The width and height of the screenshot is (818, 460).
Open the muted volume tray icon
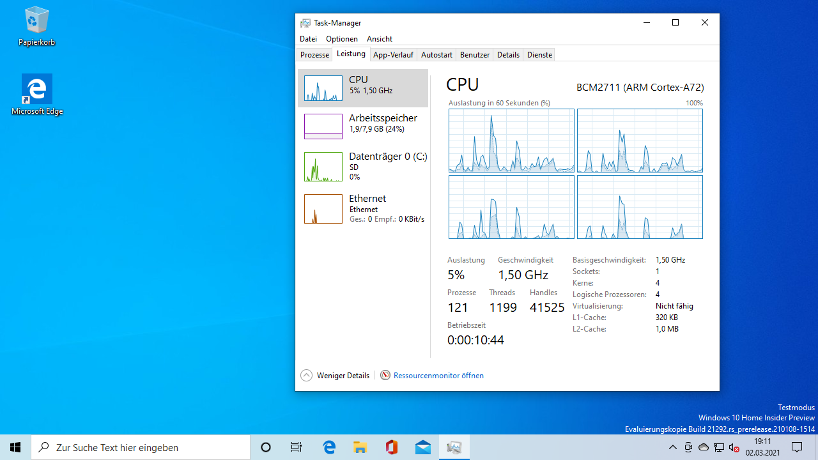coord(734,447)
